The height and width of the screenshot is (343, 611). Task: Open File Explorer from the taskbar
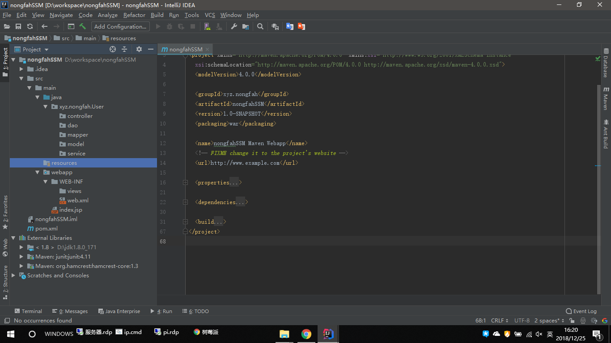pos(284,334)
